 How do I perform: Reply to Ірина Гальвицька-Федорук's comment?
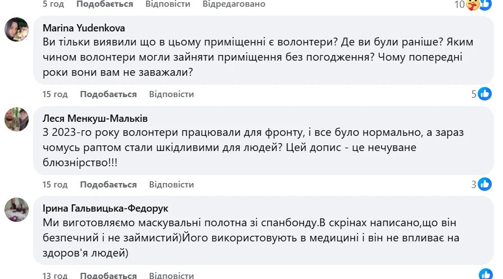(x=171, y=275)
